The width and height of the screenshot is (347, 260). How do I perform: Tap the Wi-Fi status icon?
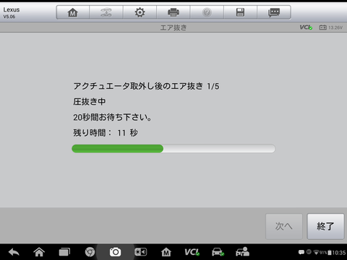click(x=316, y=252)
